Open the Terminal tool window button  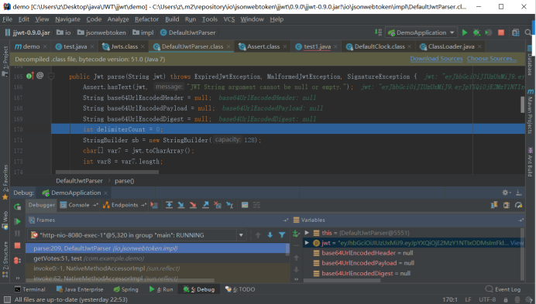click(29, 289)
